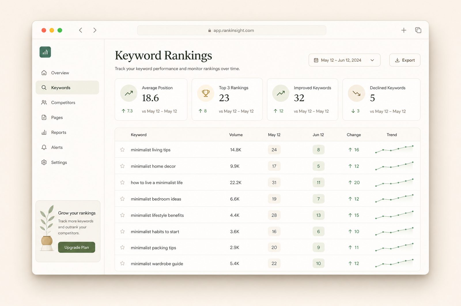461x306 pixels.
Task: Open the Overview section
Action: click(67, 73)
